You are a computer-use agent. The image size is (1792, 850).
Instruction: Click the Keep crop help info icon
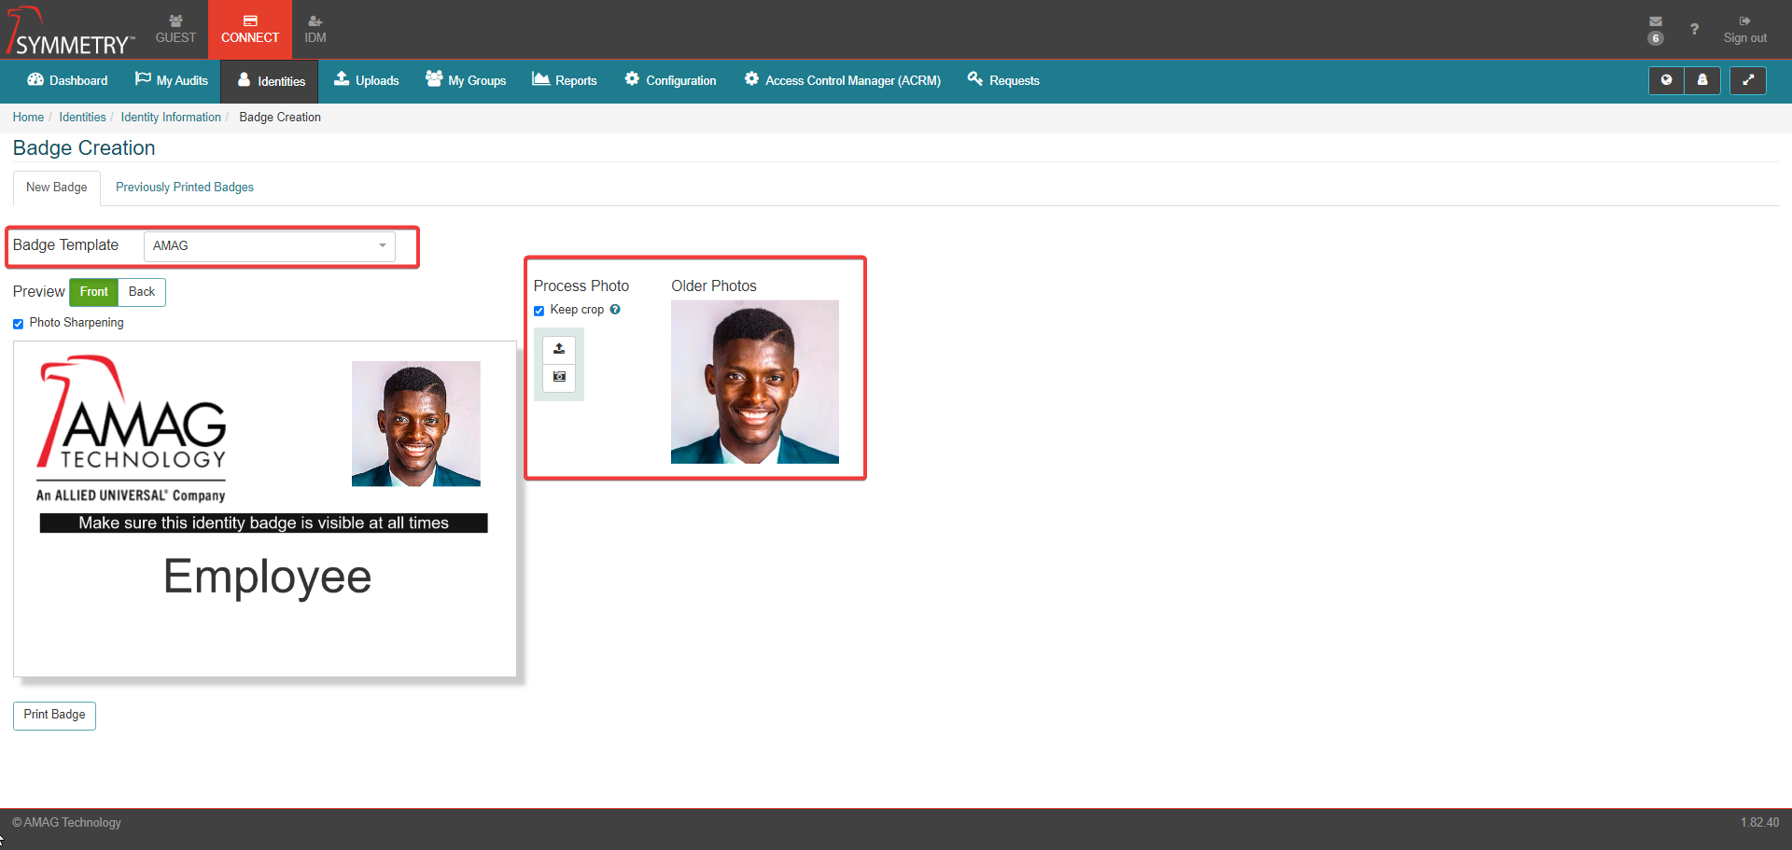coord(615,310)
